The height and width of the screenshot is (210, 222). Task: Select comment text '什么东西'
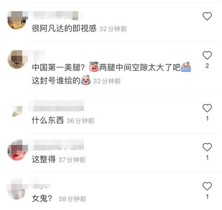coord(48,120)
